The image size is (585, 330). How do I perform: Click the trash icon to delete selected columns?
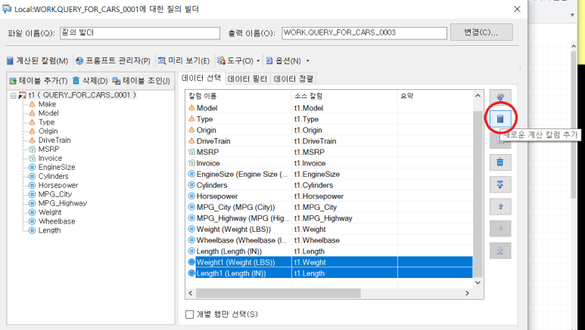pos(500,162)
